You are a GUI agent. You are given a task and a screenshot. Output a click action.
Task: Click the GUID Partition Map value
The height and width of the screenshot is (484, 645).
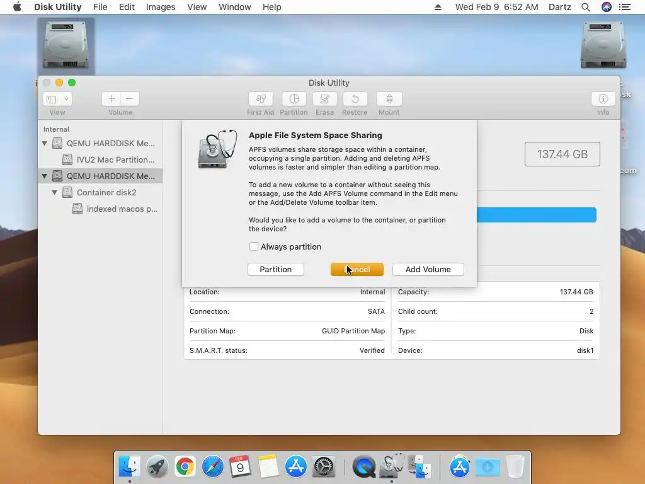pyautogui.click(x=353, y=331)
